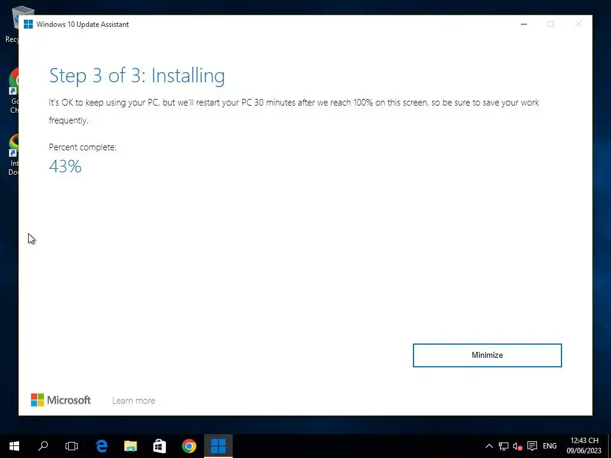Open File Explorer from taskbar
The width and height of the screenshot is (611, 458).
click(x=131, y=446)
